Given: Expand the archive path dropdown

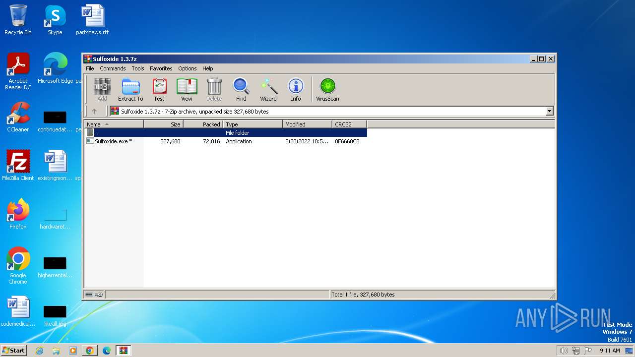Looking at the screenshot, I should (x=549, y=112).
